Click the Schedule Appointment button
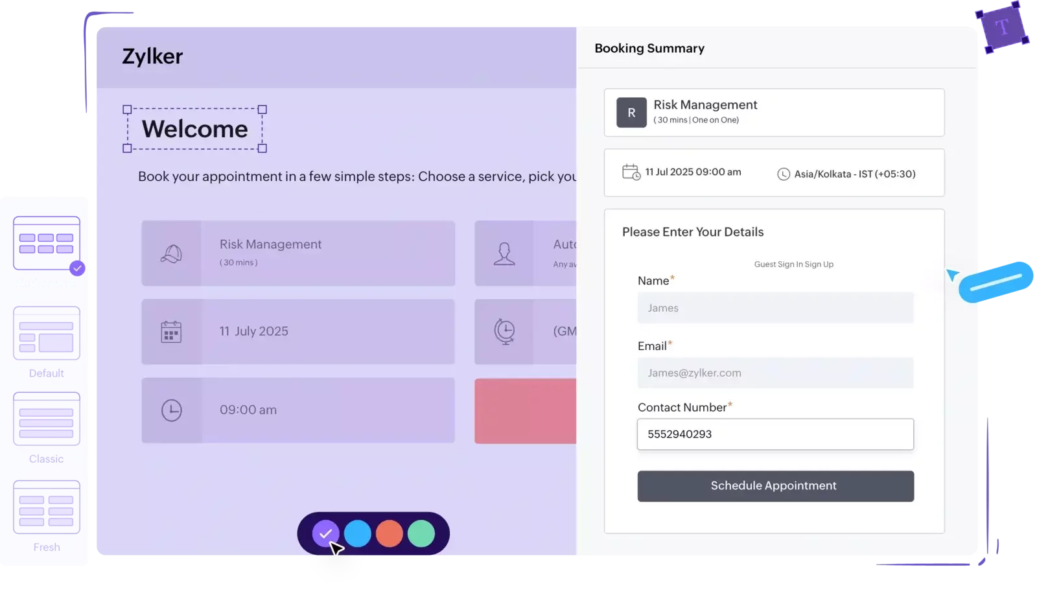Image resolution: width=1037 pixels, height=595 pixels. 775,486
